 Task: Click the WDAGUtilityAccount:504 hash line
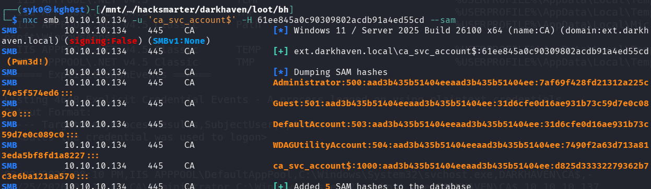click(460, 145)
